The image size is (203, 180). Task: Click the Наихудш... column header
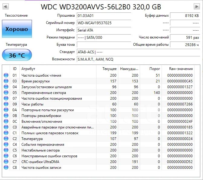pyautogui.click(x=129, y=69)
